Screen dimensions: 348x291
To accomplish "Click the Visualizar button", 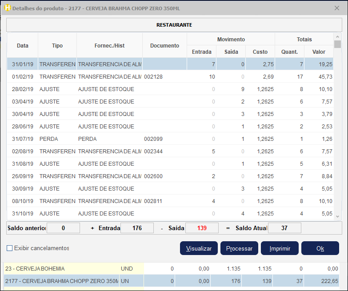I will coord(199,248).
